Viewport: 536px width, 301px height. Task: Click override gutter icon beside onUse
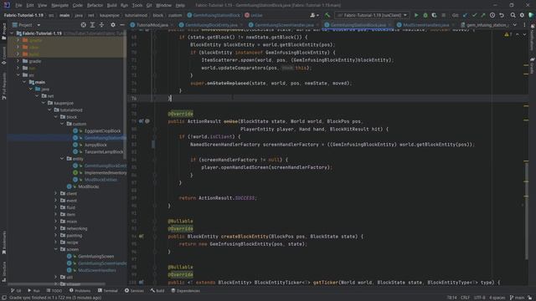pos(142,121)
